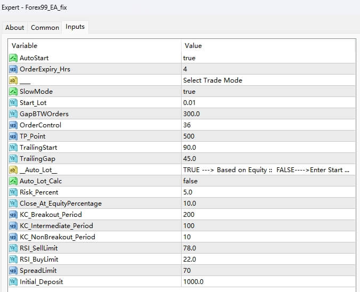Click the integer icon next to OrderExpiry_Hrs
360x292 pixels.
13,69
